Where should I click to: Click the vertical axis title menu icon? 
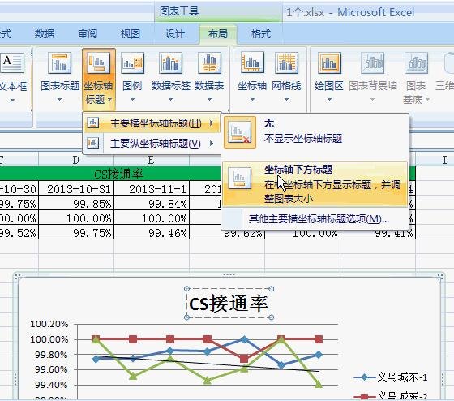point(93,143)
